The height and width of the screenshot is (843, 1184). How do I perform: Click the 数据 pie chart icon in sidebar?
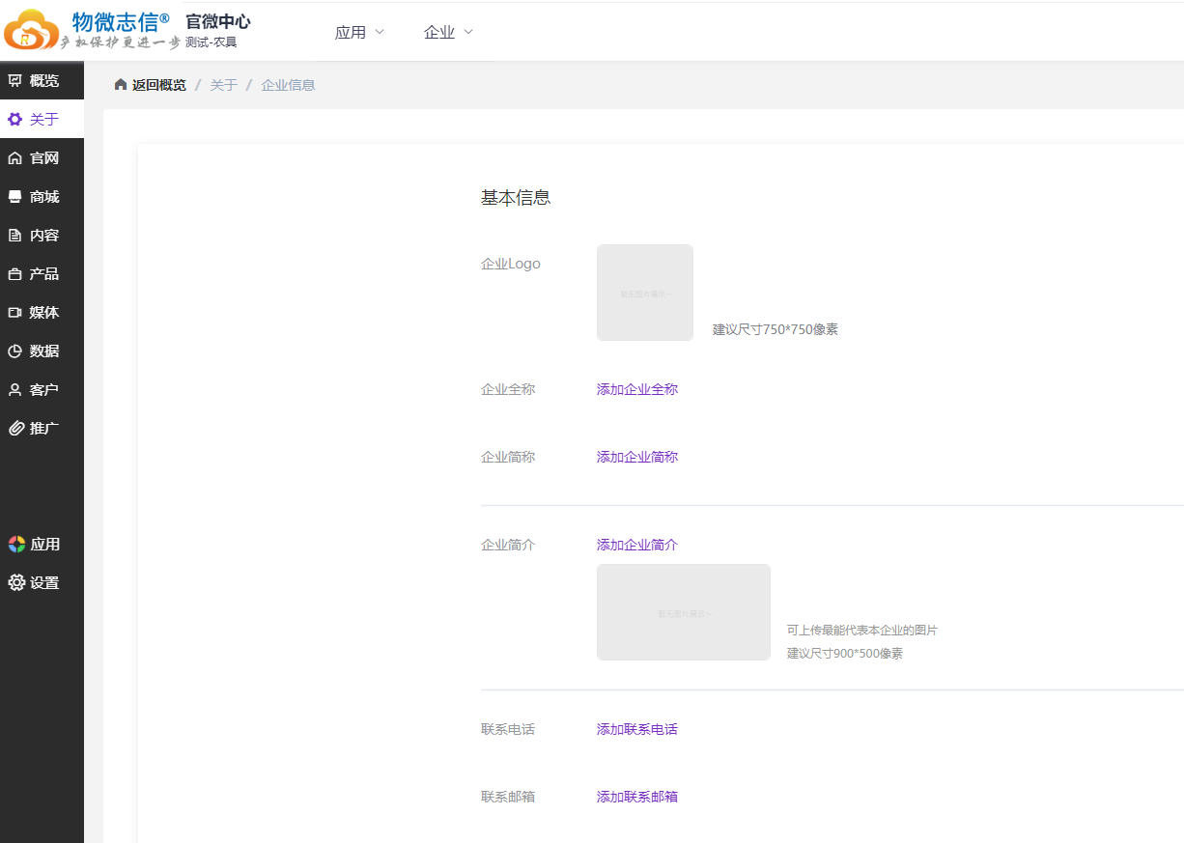pyautogui.click(x=15, y=351)
